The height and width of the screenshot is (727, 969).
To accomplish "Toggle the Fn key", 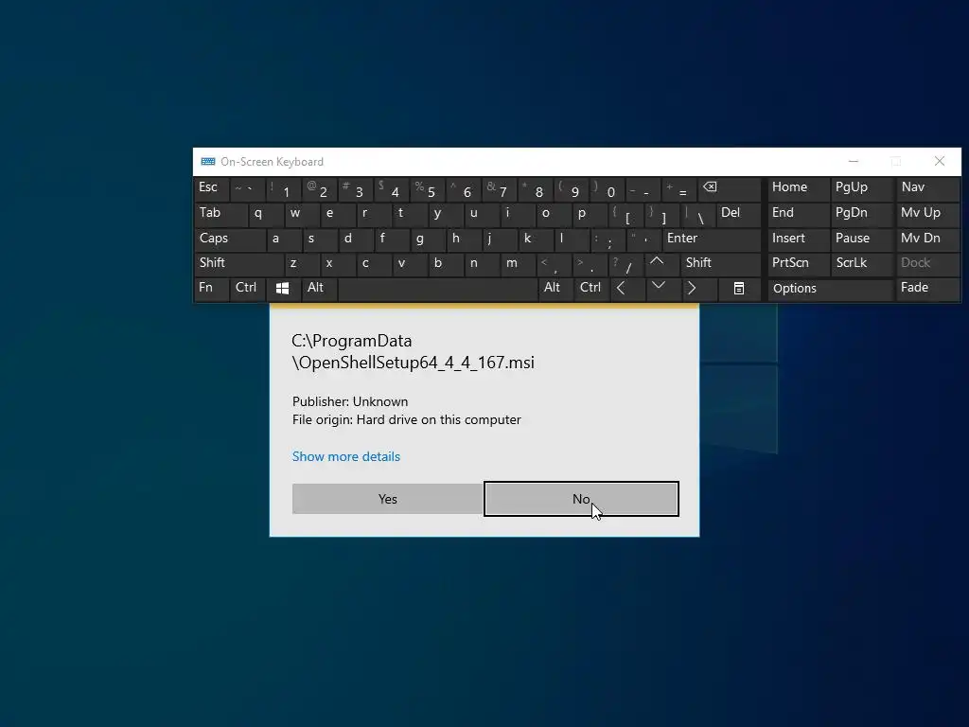I will tap(212, 289).
